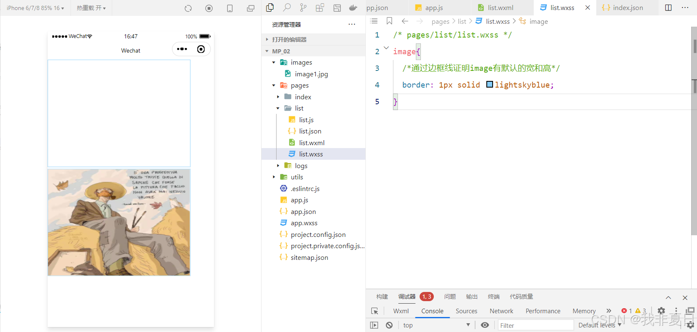
Task: Open the file explorer icon
Action: click(x=270, y=8)
